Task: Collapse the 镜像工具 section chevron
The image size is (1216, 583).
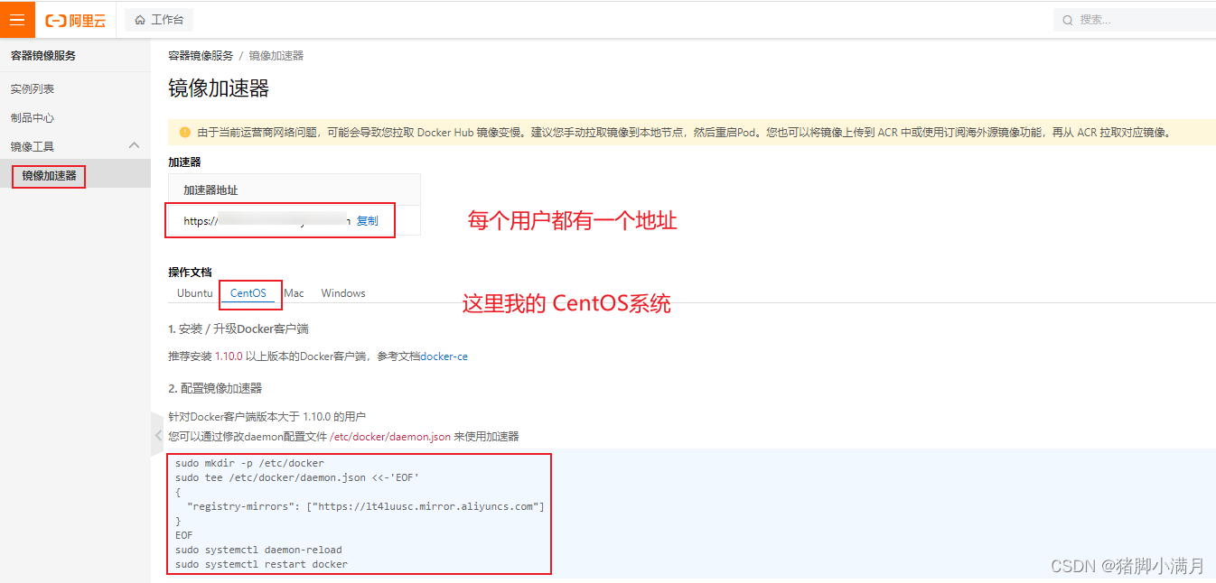Action: coord(135,145)
